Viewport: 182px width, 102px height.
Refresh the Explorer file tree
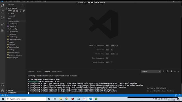pyautogui.click(x=20, y=11)
